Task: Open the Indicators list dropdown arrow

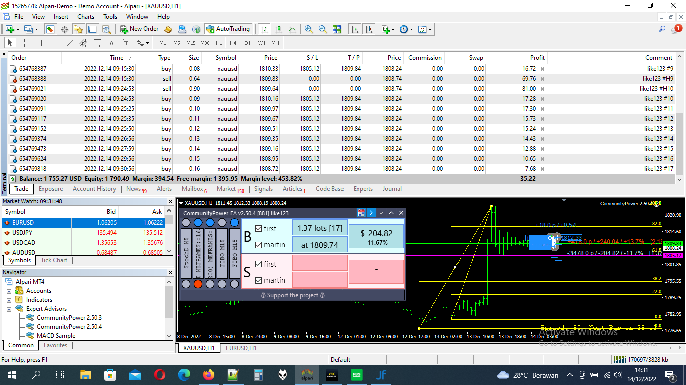Action: tap(393, 29)
